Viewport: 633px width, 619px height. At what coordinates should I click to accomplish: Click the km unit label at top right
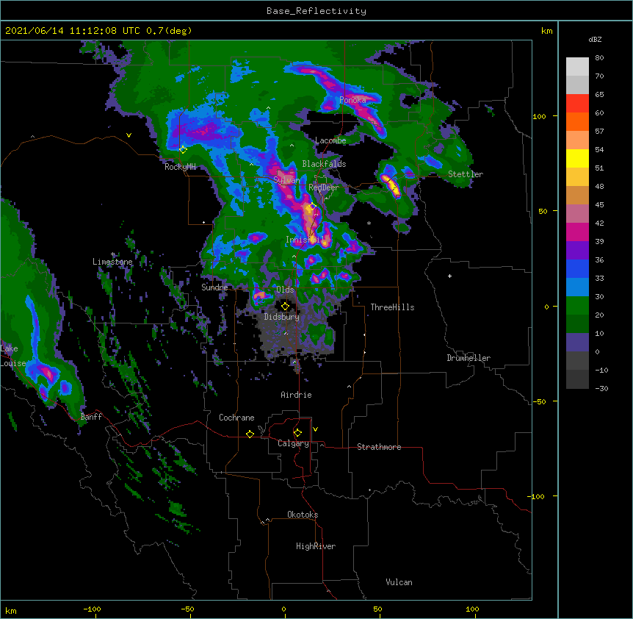(546, 31)
